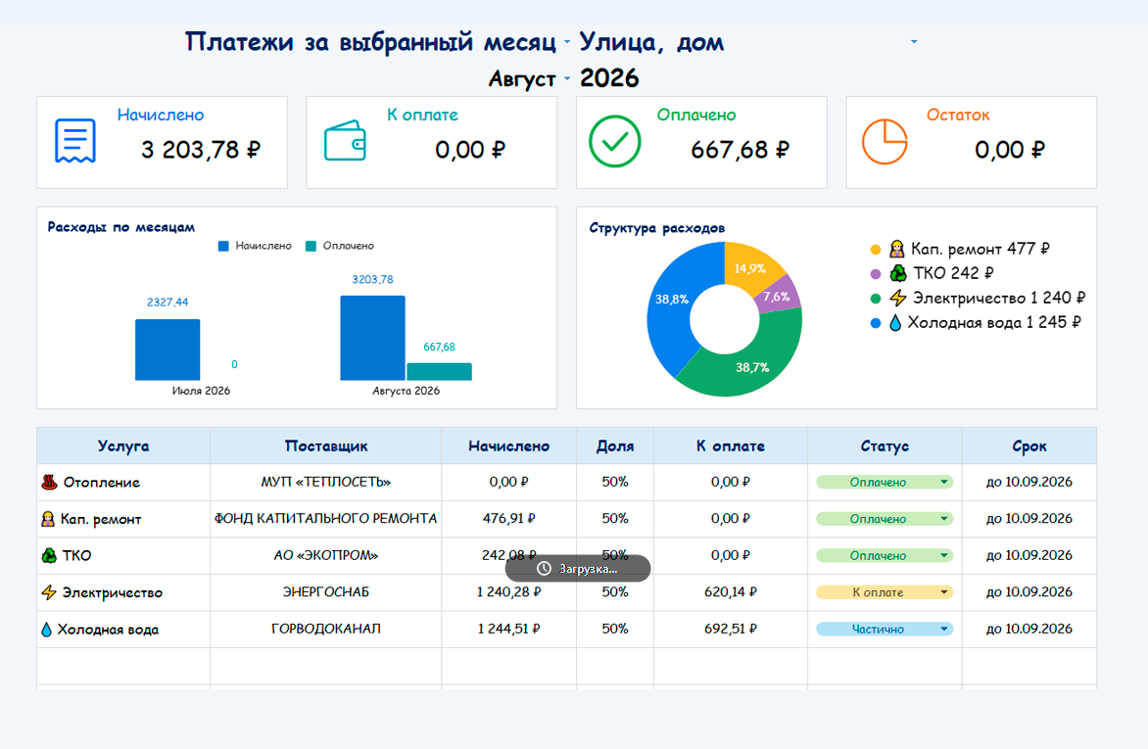Click the 692,51 ₽ К оплате cell
This screenshot has height=749, width=1148.
730,629
